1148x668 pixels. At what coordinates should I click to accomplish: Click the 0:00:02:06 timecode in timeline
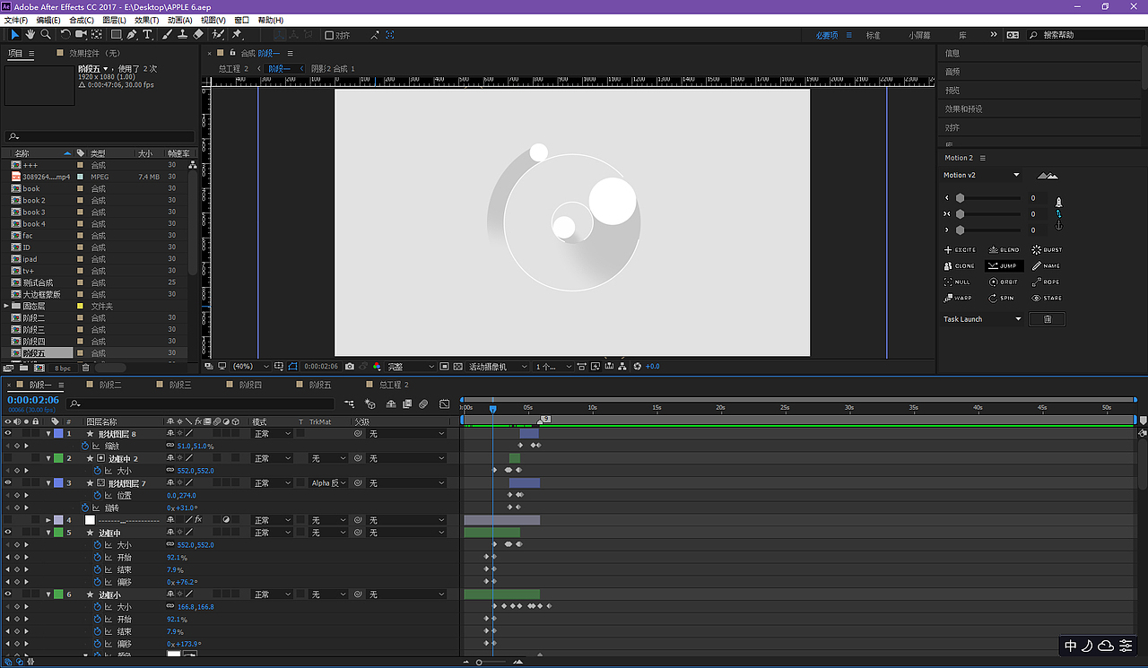pos(33,400)
